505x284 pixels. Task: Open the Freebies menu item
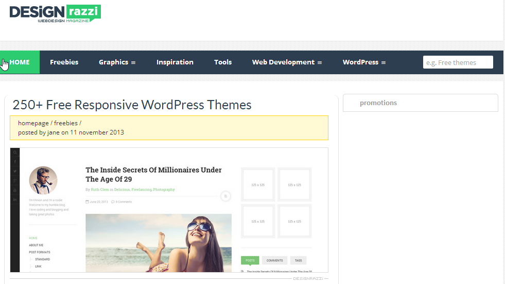pos(64,62)
